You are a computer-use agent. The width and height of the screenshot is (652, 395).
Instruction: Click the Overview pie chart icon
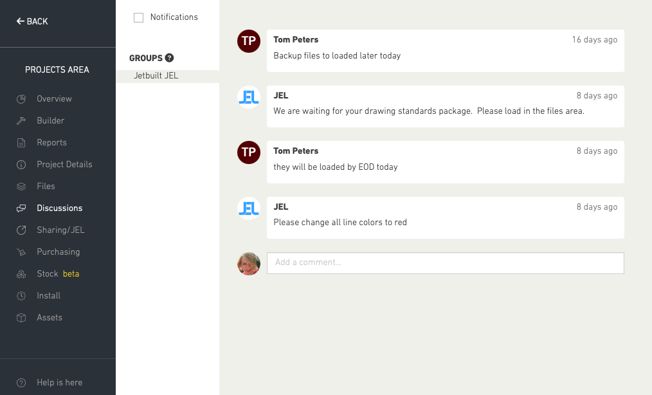click(21, 99)
